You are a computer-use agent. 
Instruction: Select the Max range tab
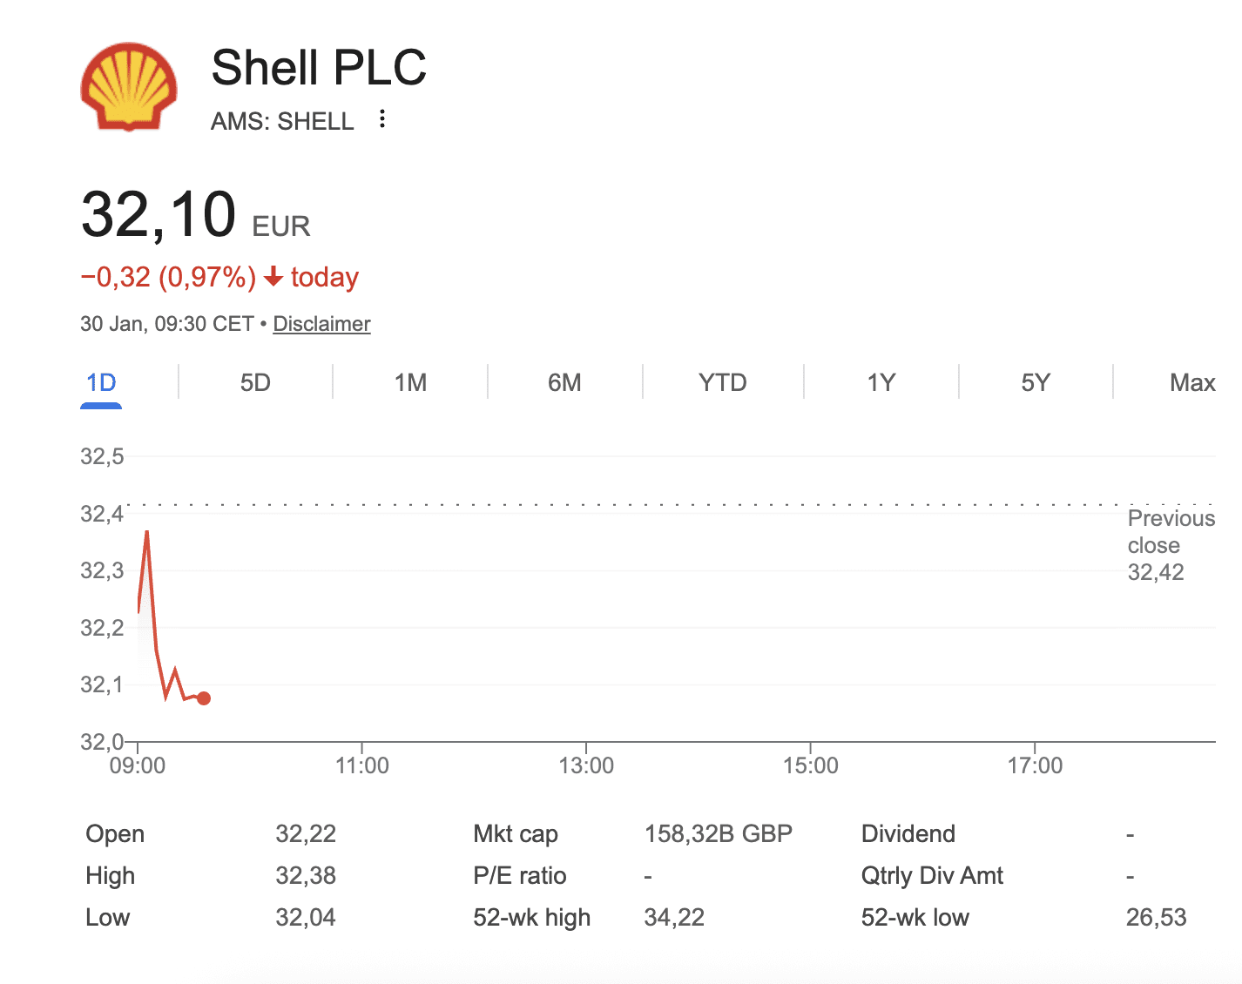[1191, 383]
